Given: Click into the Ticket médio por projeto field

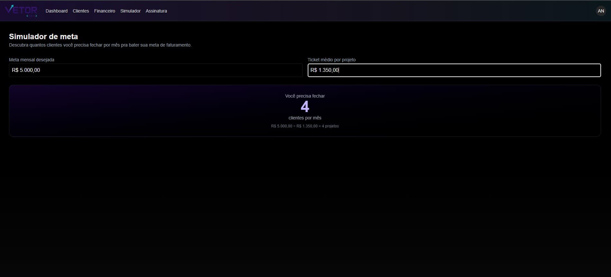Looking at the screenshot, I should click(x=454, y=70).
